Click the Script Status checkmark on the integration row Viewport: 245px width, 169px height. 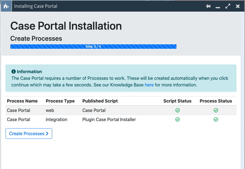coord(177,119)
